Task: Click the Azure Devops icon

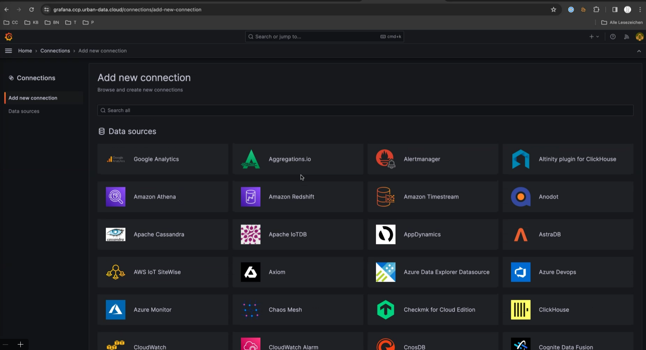Action: [x=521, y=272]
